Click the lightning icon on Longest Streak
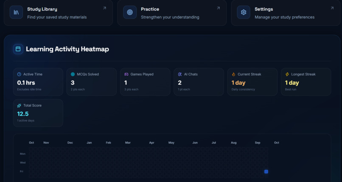342x182 pixels. pos(287,74)
